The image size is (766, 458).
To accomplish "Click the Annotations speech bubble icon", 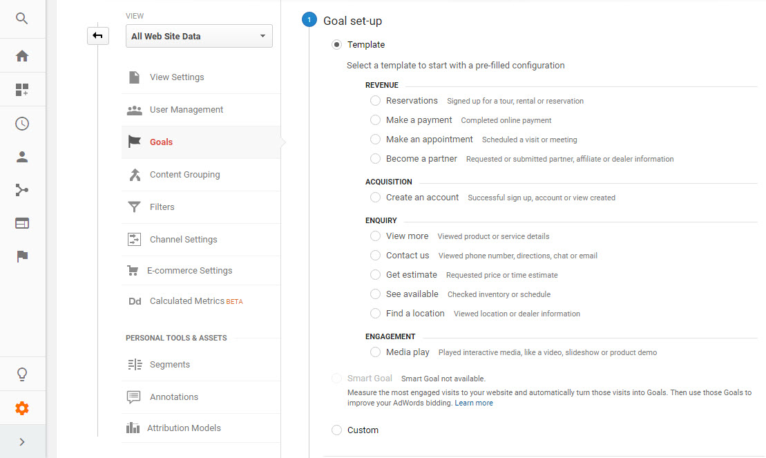I will [134, 397].
